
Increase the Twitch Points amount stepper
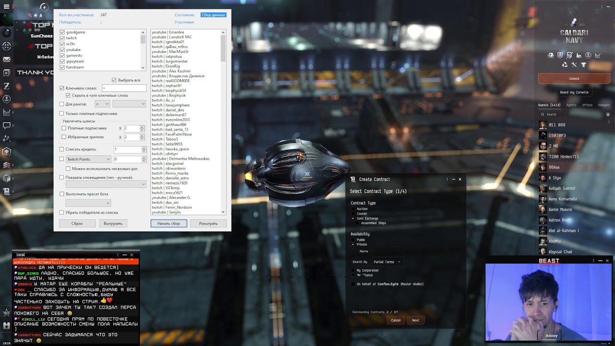click(144, 158)
